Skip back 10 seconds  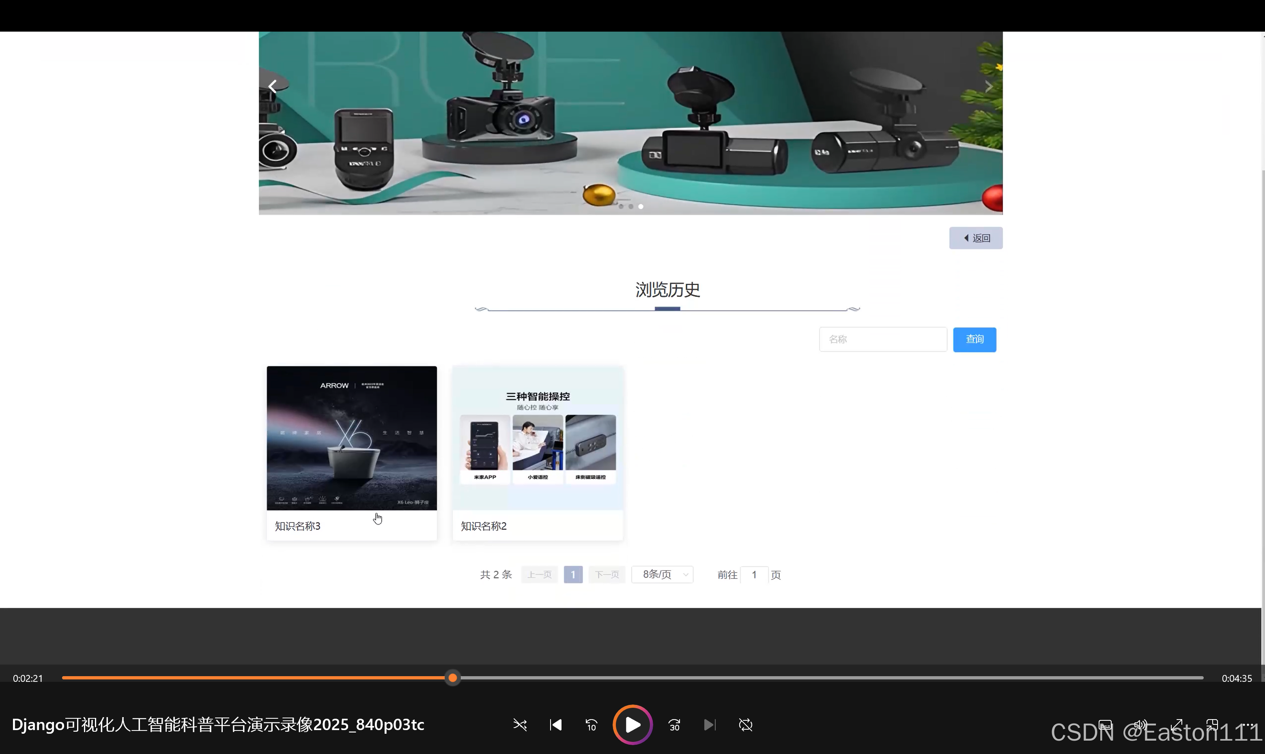pos(591,724)
